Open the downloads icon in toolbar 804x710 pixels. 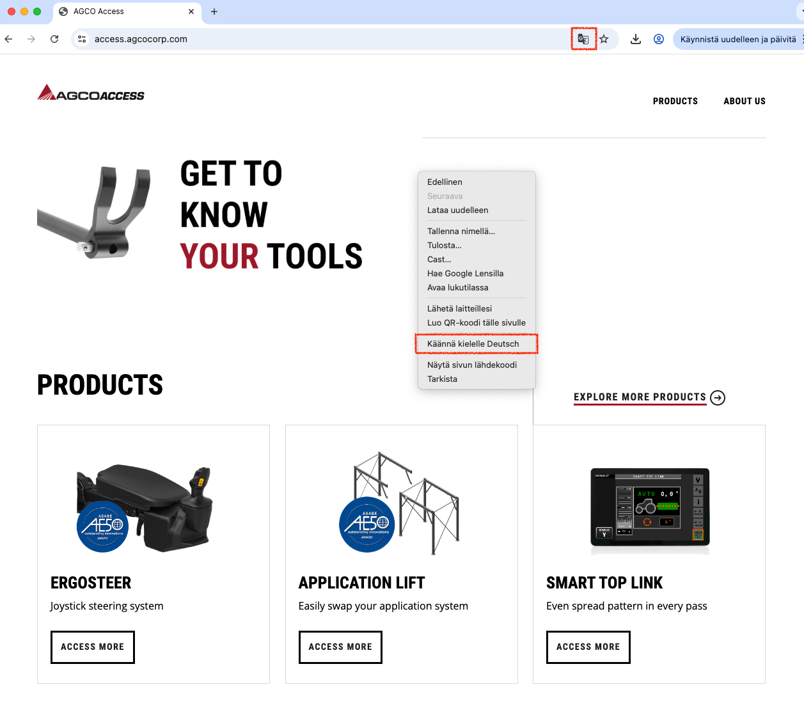pyautogui.click(x=636, y=39)
